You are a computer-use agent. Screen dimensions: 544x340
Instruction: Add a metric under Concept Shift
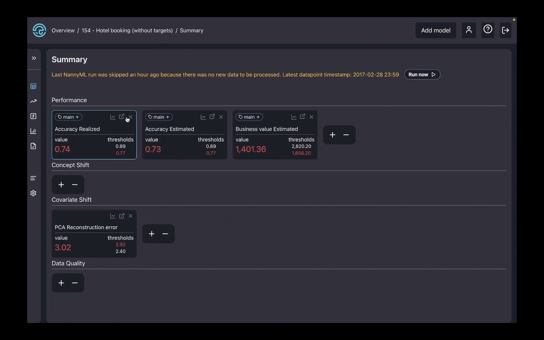(x=61, y=185)
